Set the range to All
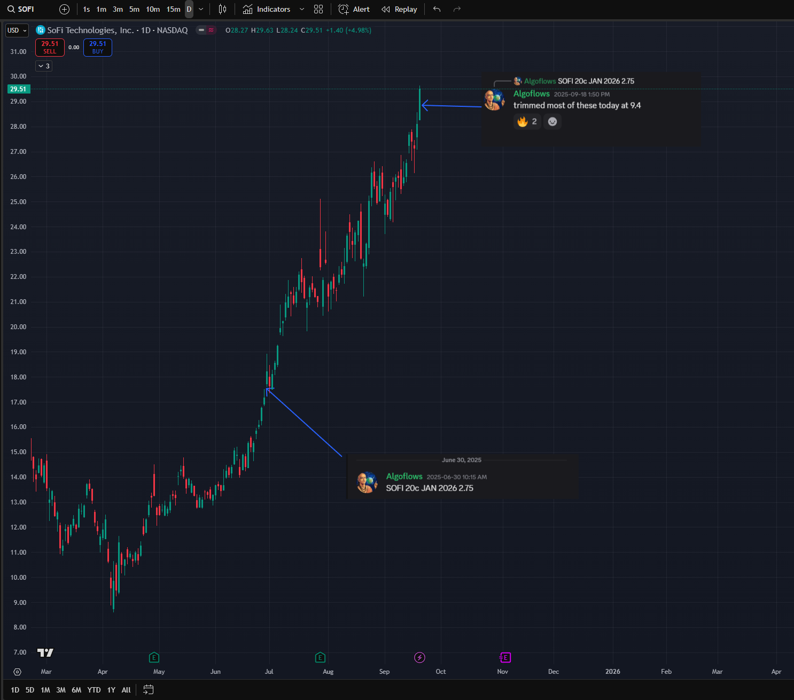 pyautogui.click(x=126, y=690)
